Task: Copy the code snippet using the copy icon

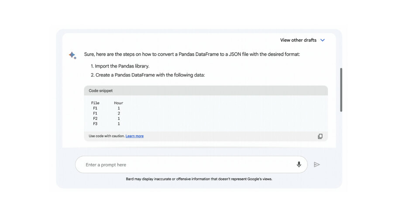Action: pyautogui.click(x=320, y=136)
